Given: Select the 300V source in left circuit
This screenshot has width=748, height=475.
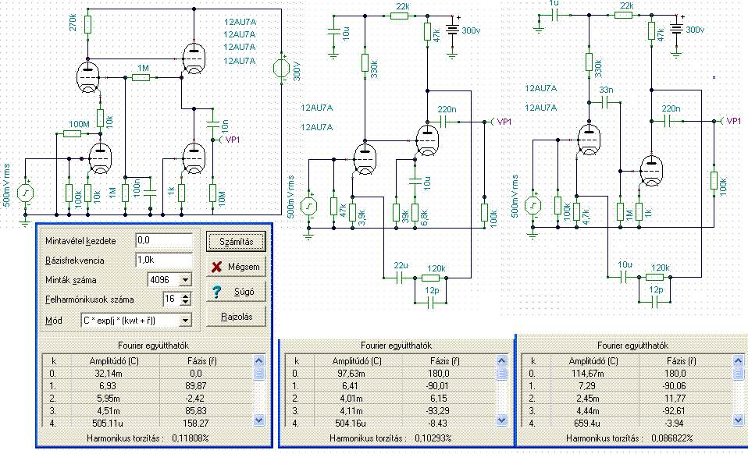Looking at the screenshot, I should pos(281,68).
